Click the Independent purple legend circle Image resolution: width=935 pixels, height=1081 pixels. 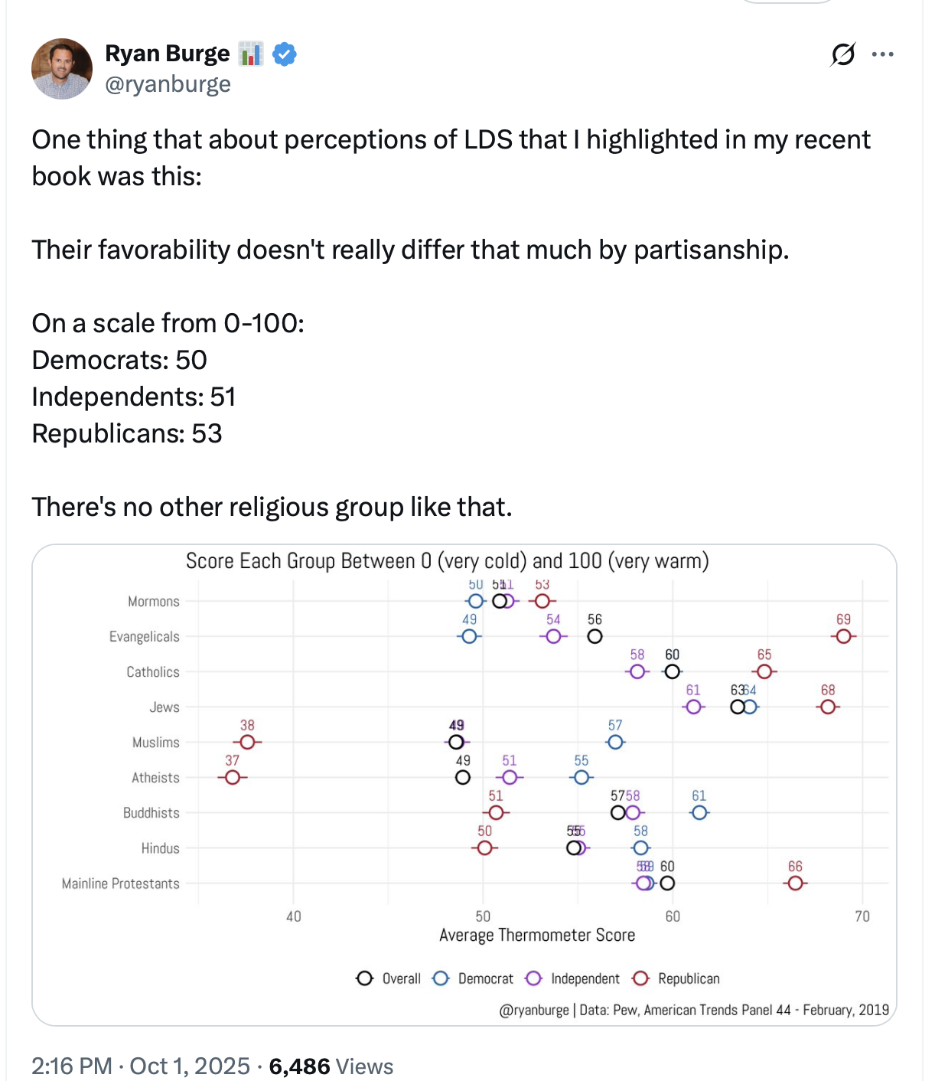coord(534,978)
